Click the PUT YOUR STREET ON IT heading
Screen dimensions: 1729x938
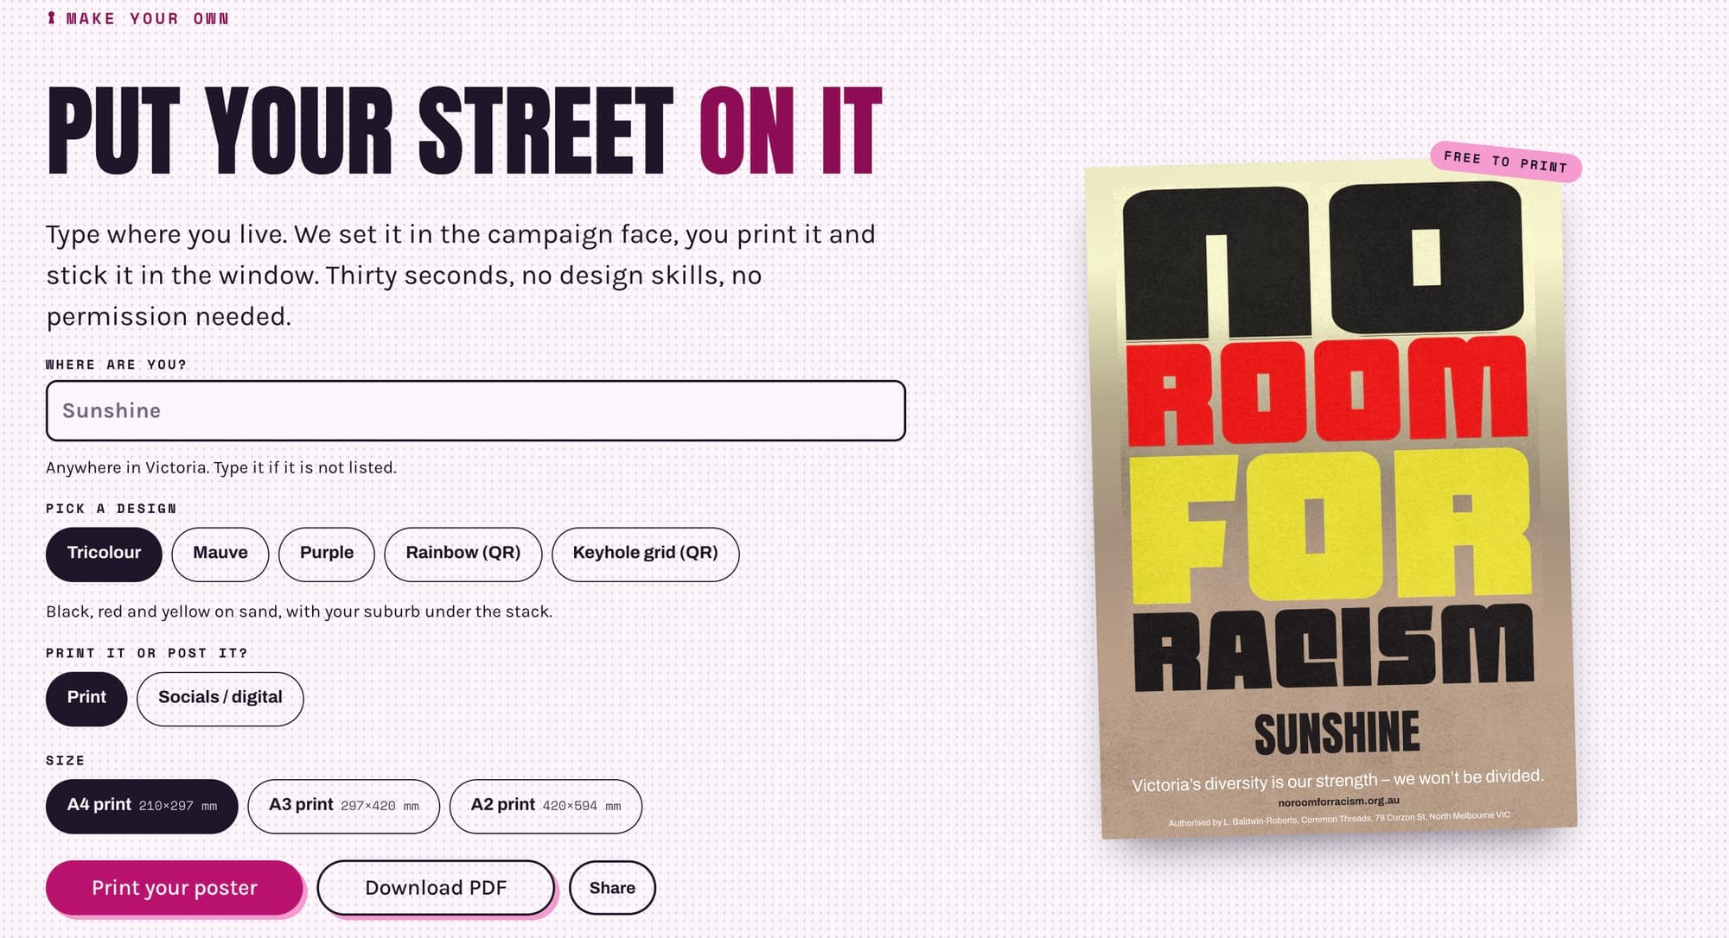pos(464,132)
